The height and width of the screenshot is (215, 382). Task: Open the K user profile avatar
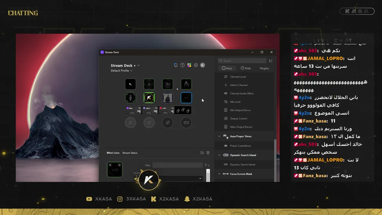[203, 65]
